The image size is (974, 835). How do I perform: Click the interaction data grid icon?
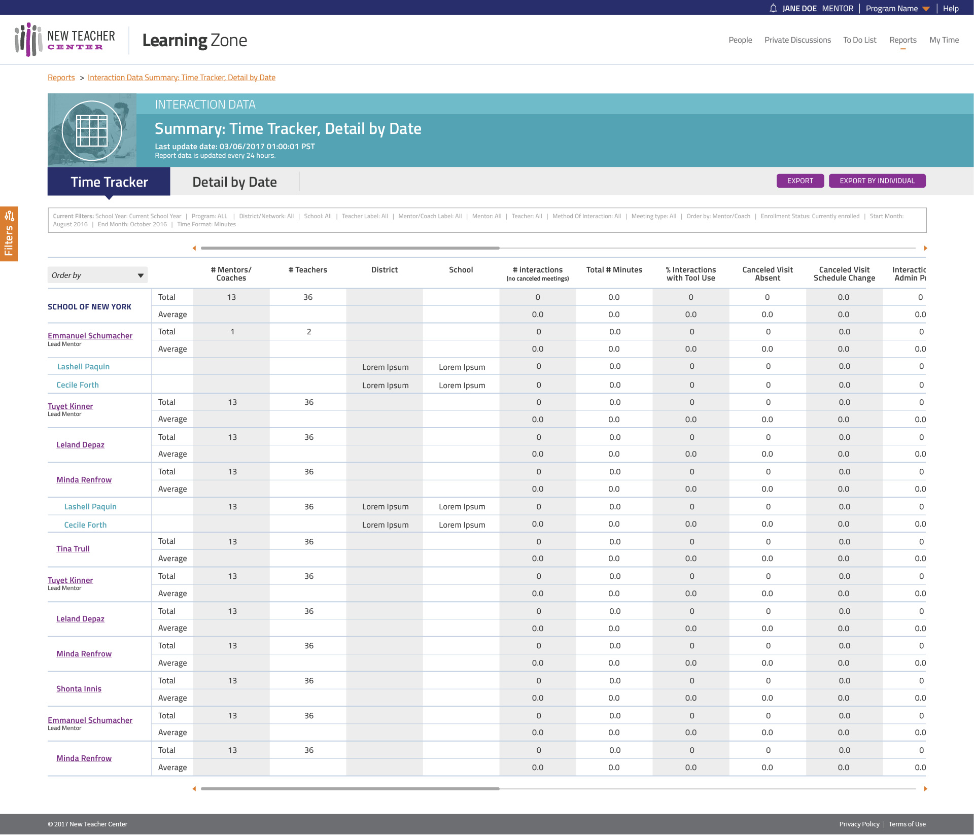[x=92, y=130]
